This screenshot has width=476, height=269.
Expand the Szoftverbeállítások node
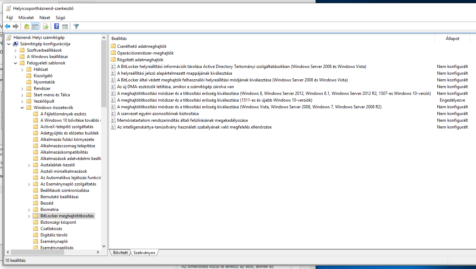click(15, 50)
